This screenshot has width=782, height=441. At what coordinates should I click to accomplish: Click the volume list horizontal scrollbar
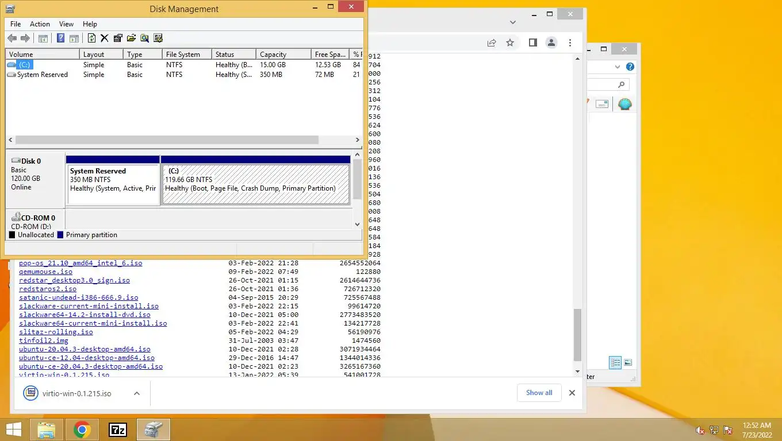[x=167, y=140]
